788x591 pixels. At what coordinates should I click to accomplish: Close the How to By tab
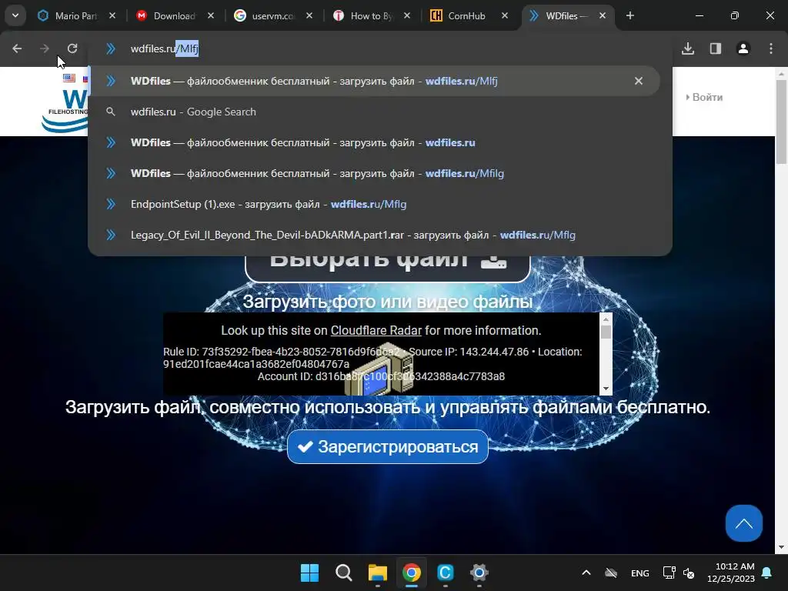click(406, 15)
